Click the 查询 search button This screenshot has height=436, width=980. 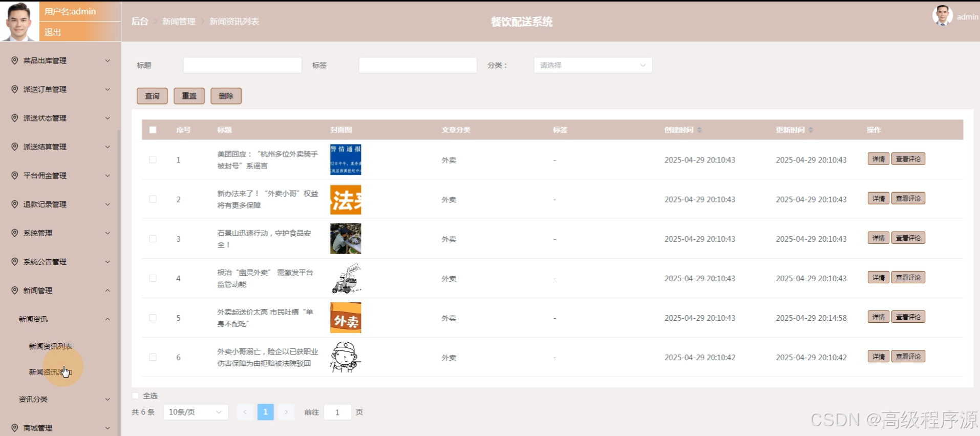coord(152,96)
